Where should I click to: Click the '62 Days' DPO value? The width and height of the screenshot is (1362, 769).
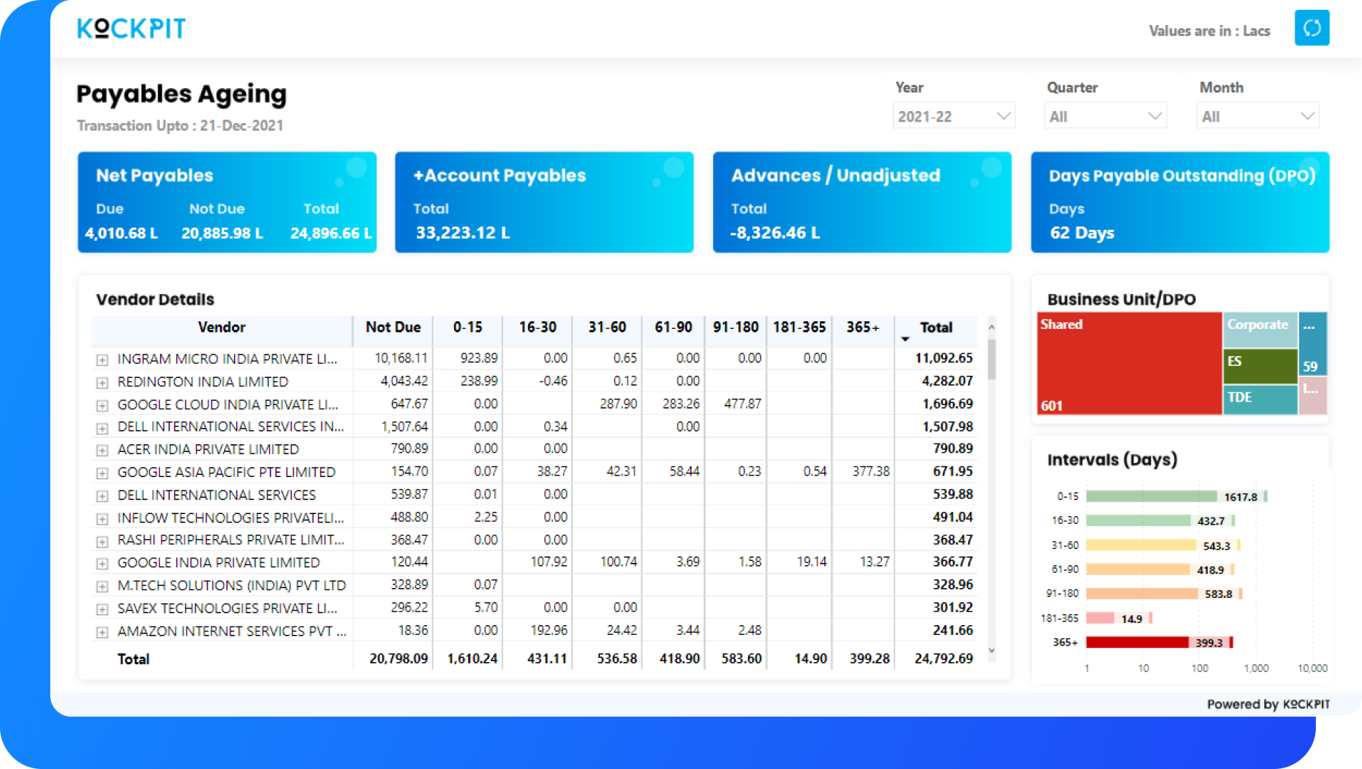[1082, 233]
